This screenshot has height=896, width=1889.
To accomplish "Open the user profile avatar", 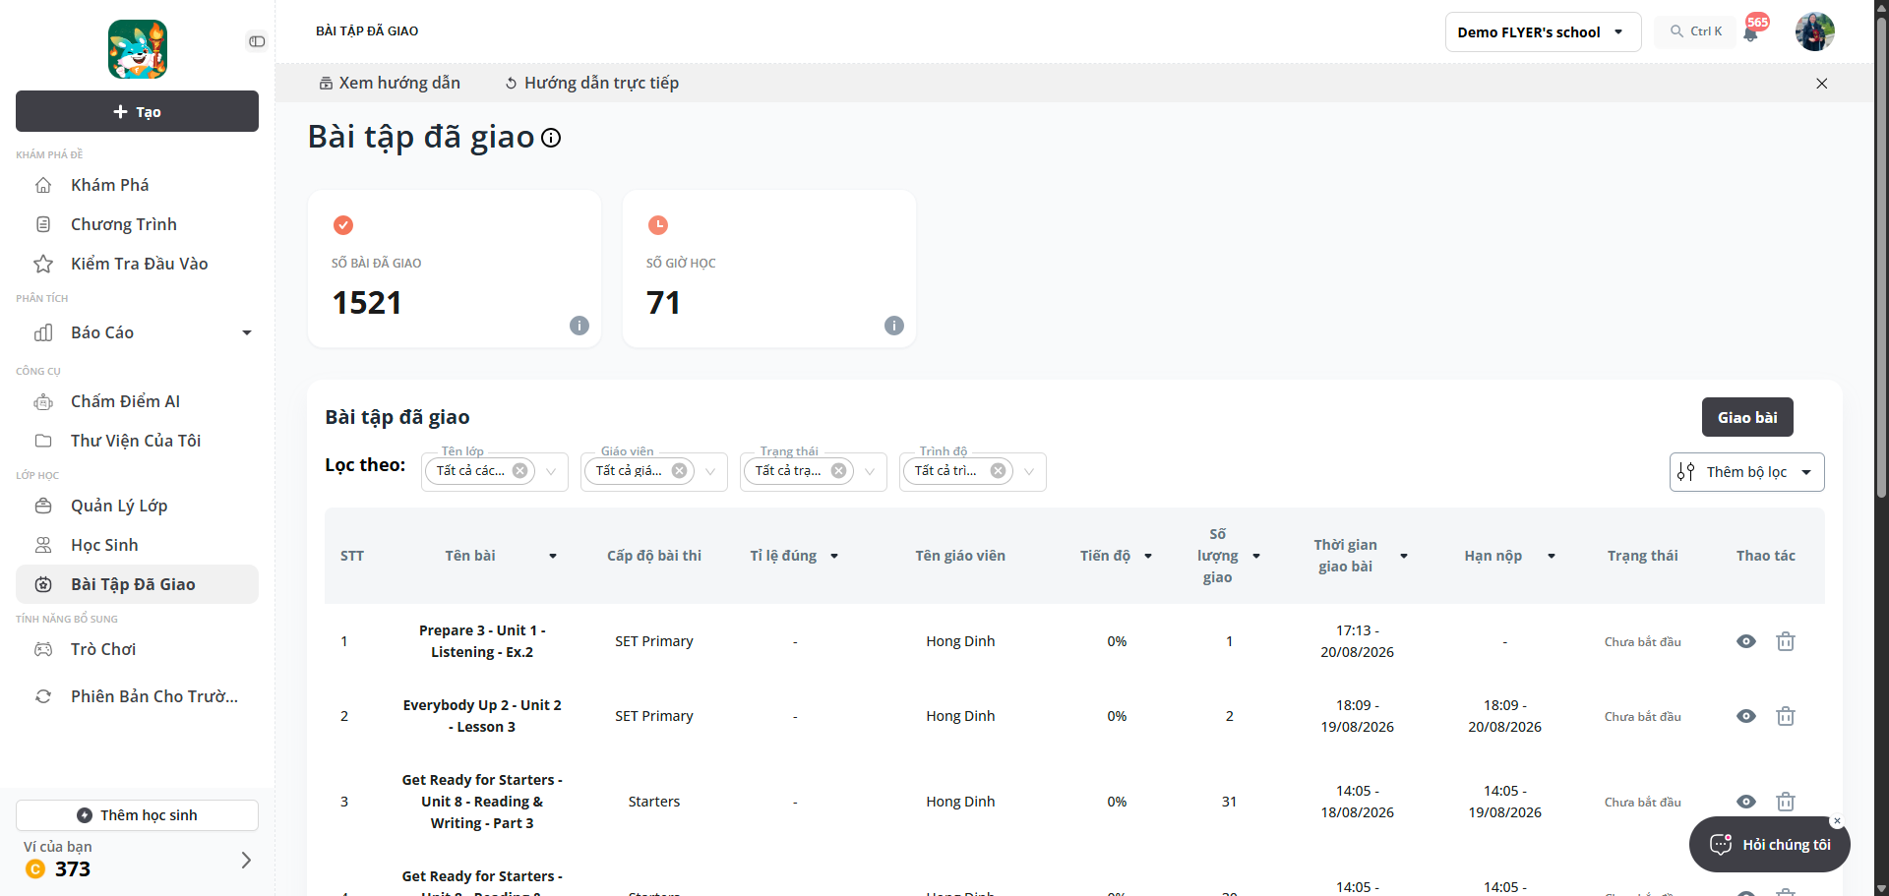I will click(x=1814, y=31).
